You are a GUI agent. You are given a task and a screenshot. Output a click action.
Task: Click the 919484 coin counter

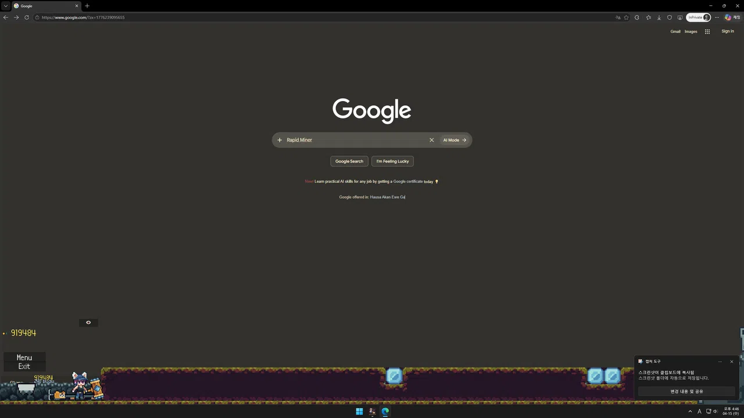(23, 333)
